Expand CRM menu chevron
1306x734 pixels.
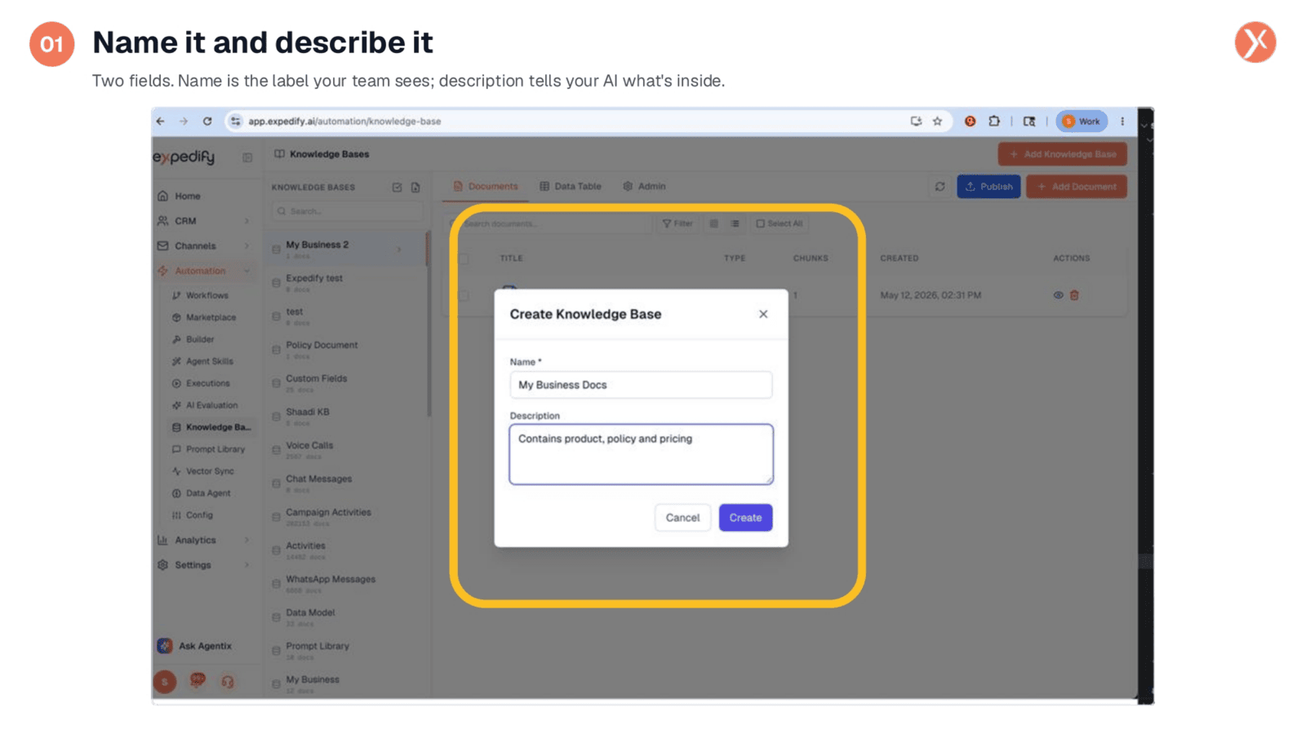pos(247,221)
